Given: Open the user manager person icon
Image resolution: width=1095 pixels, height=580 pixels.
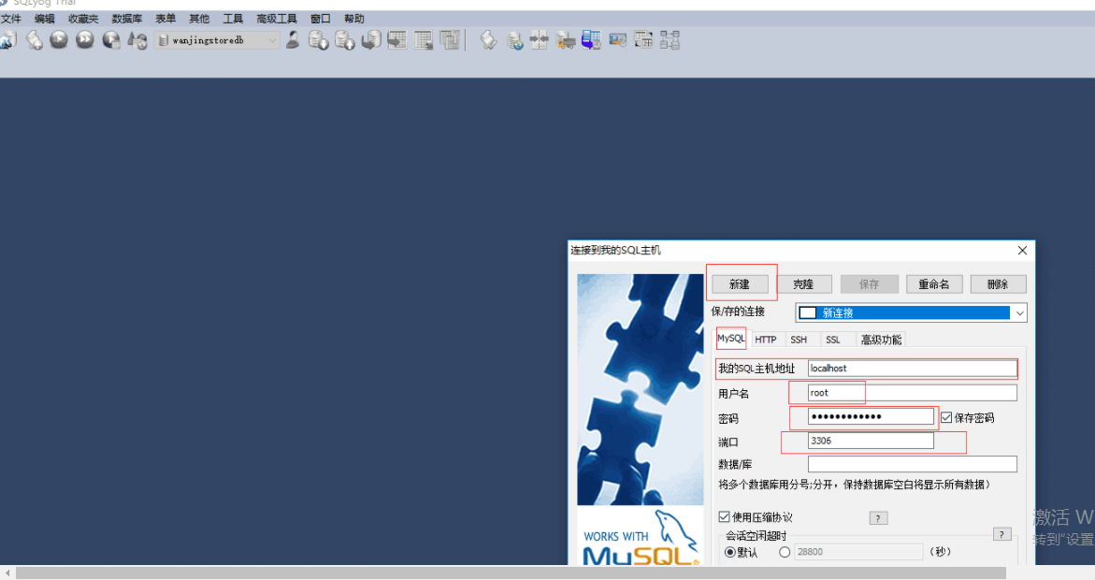Looking at the screenshot, I should (293, 40).
